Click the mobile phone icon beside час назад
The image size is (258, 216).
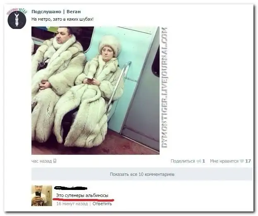[x=55, y=161]
